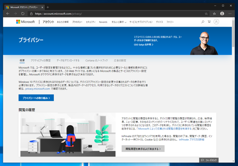This screenshot has height=166, width=238.
Task: Open the shopping cart icon
Action: click(209, 22)
